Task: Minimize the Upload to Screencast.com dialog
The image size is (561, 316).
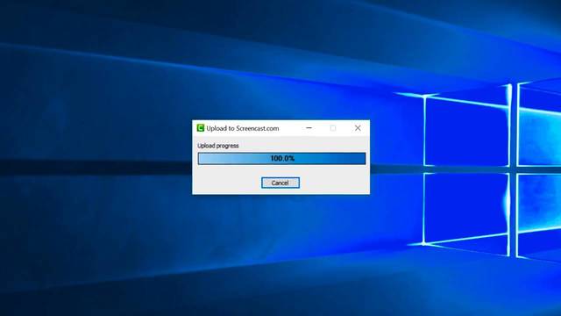Action: [309, 128]
